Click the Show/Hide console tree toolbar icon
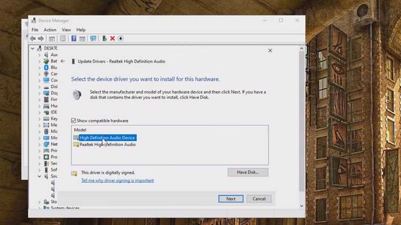 tap(52, 38)
